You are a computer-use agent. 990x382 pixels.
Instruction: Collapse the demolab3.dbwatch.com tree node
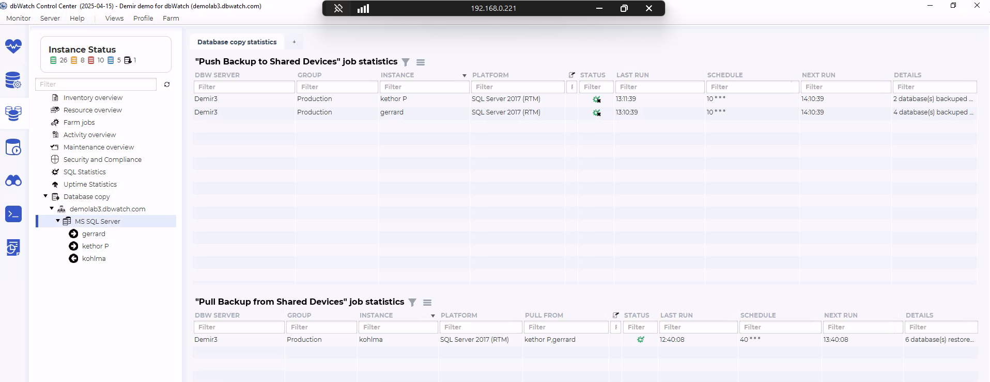pyautogui.click(x=52, y=209)
